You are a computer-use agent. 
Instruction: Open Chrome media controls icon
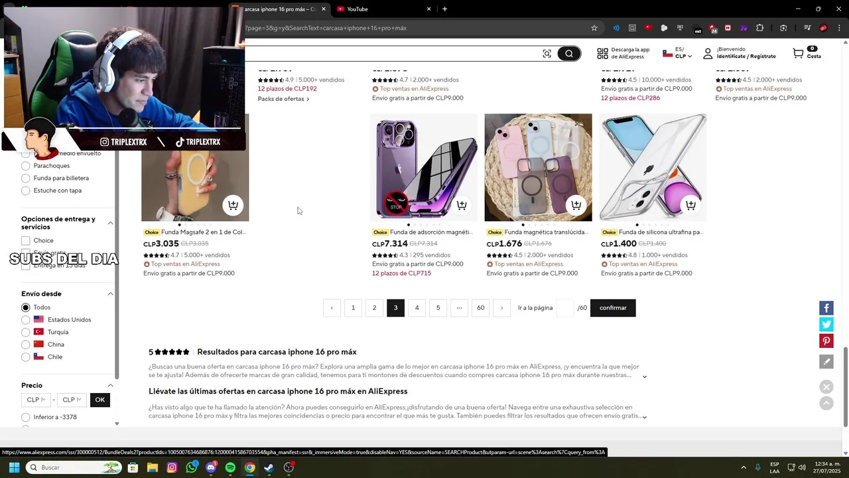807,28
